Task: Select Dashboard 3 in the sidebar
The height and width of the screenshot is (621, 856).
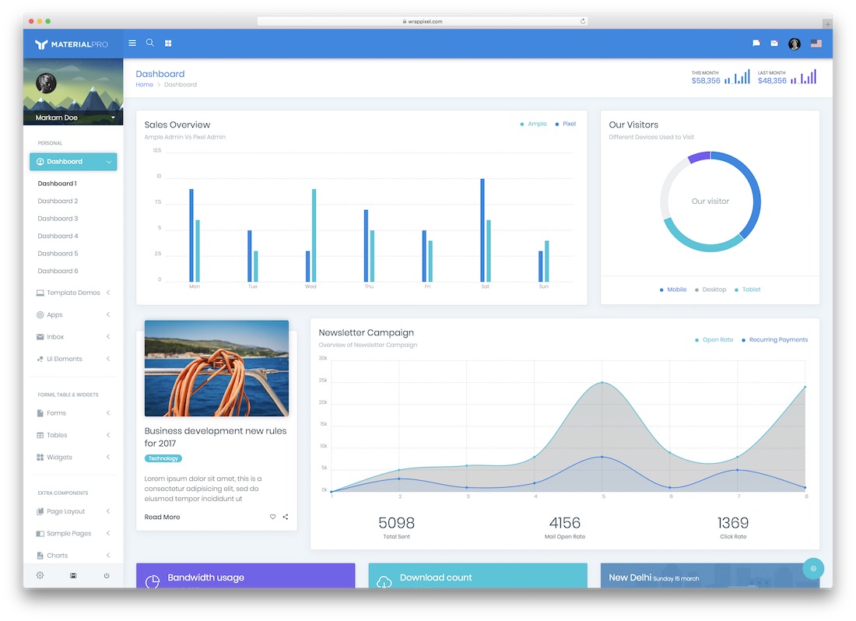Action: [58, 218]
